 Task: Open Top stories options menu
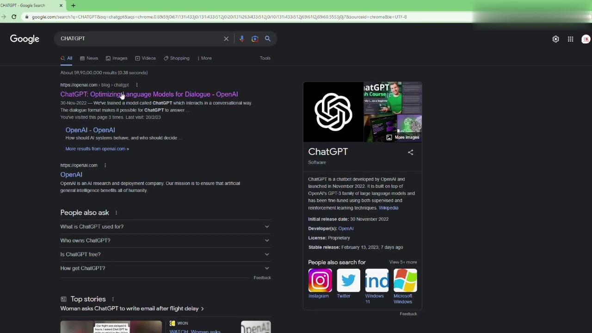(112, 299)
